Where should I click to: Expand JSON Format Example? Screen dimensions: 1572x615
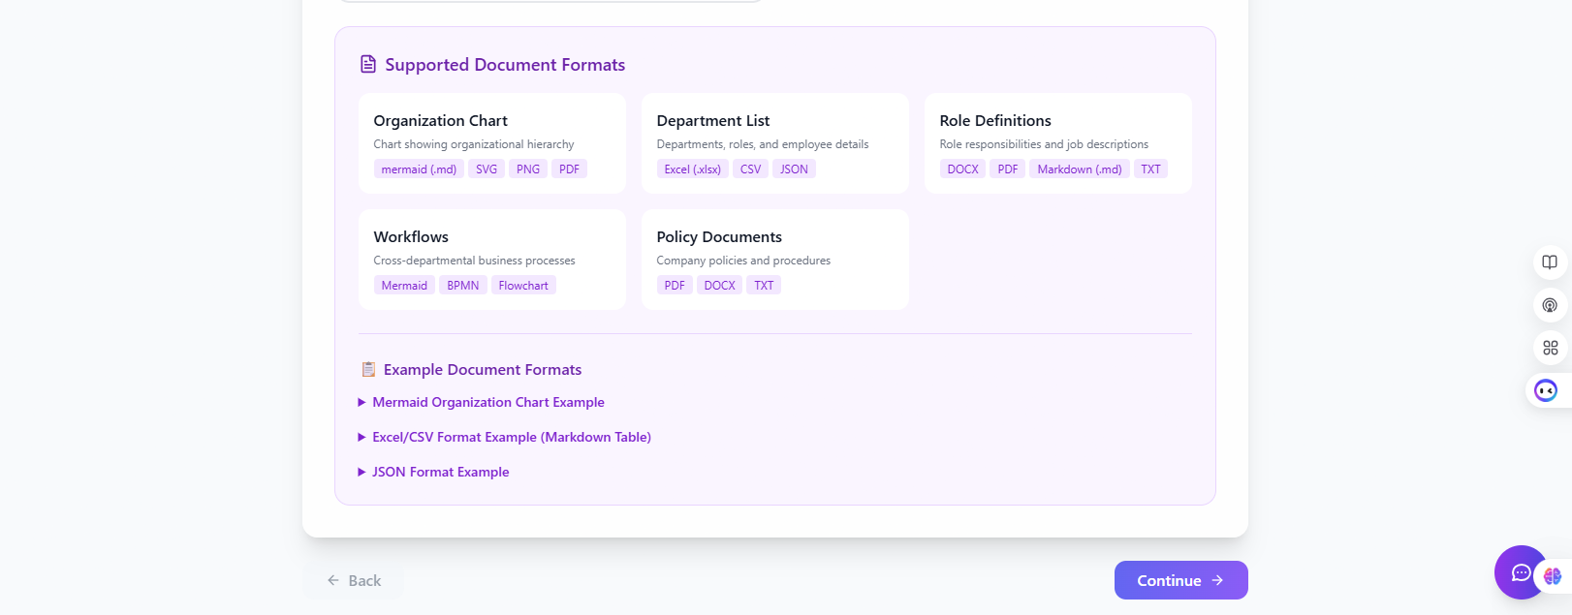click(434, 472)
